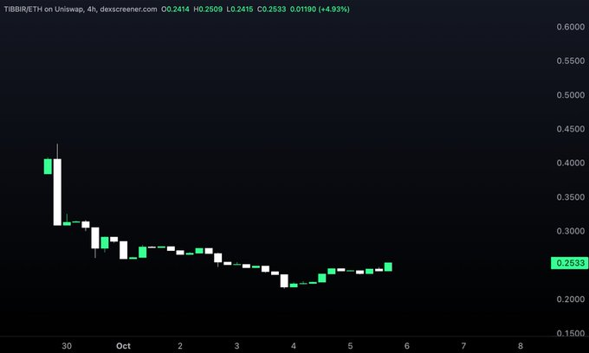This screenshot has width=589, height=353.
Task: Click the 0.4500 price axis label
Action: pyautogui.click(x=571, y=129)
